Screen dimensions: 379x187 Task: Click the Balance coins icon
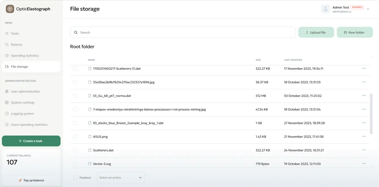tap(7, 44)
